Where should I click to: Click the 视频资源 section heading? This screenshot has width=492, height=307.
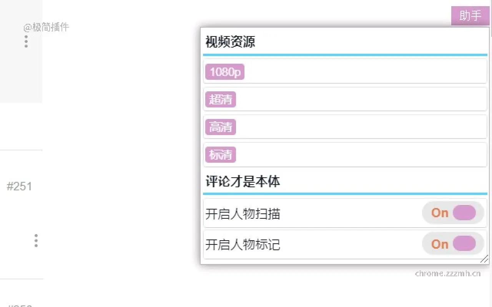click(230, 42)
